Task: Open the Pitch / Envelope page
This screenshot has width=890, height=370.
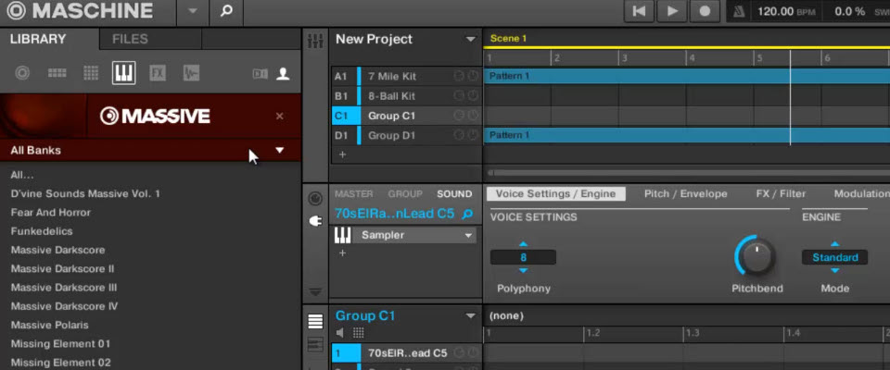Action: click(x=686, y=193)
